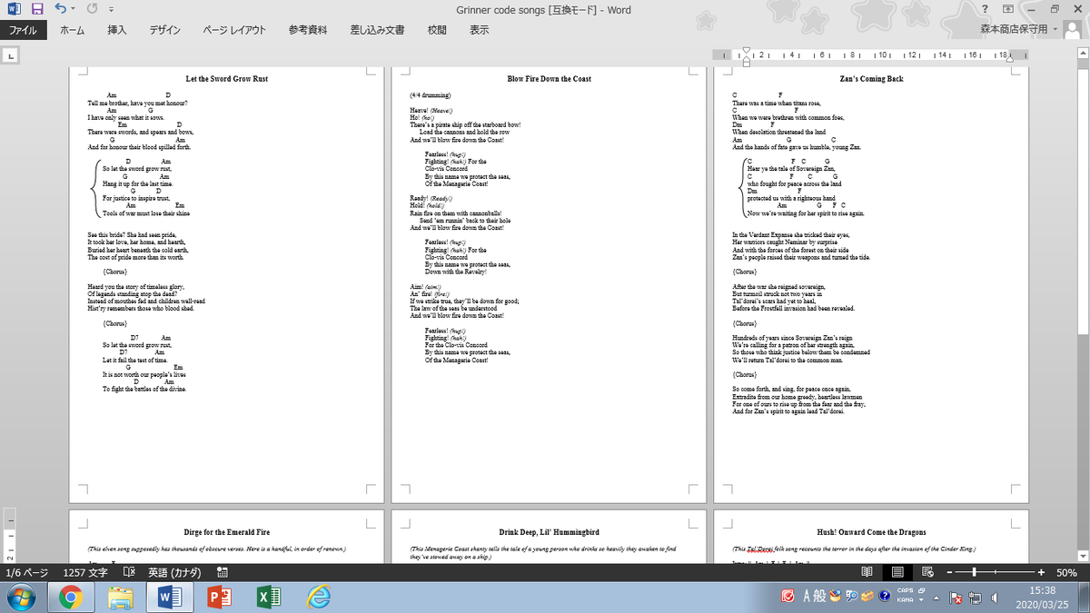Launch Excel from taskbar
The width and height of the screenshot is (1090, 613).
click(x=269, y=598)
